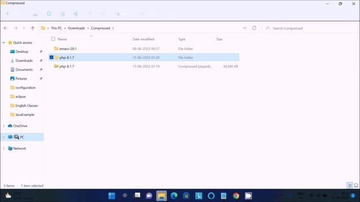Expand the Network tree node
This screenshot has width=360, height=202.
tap(4, 148)
